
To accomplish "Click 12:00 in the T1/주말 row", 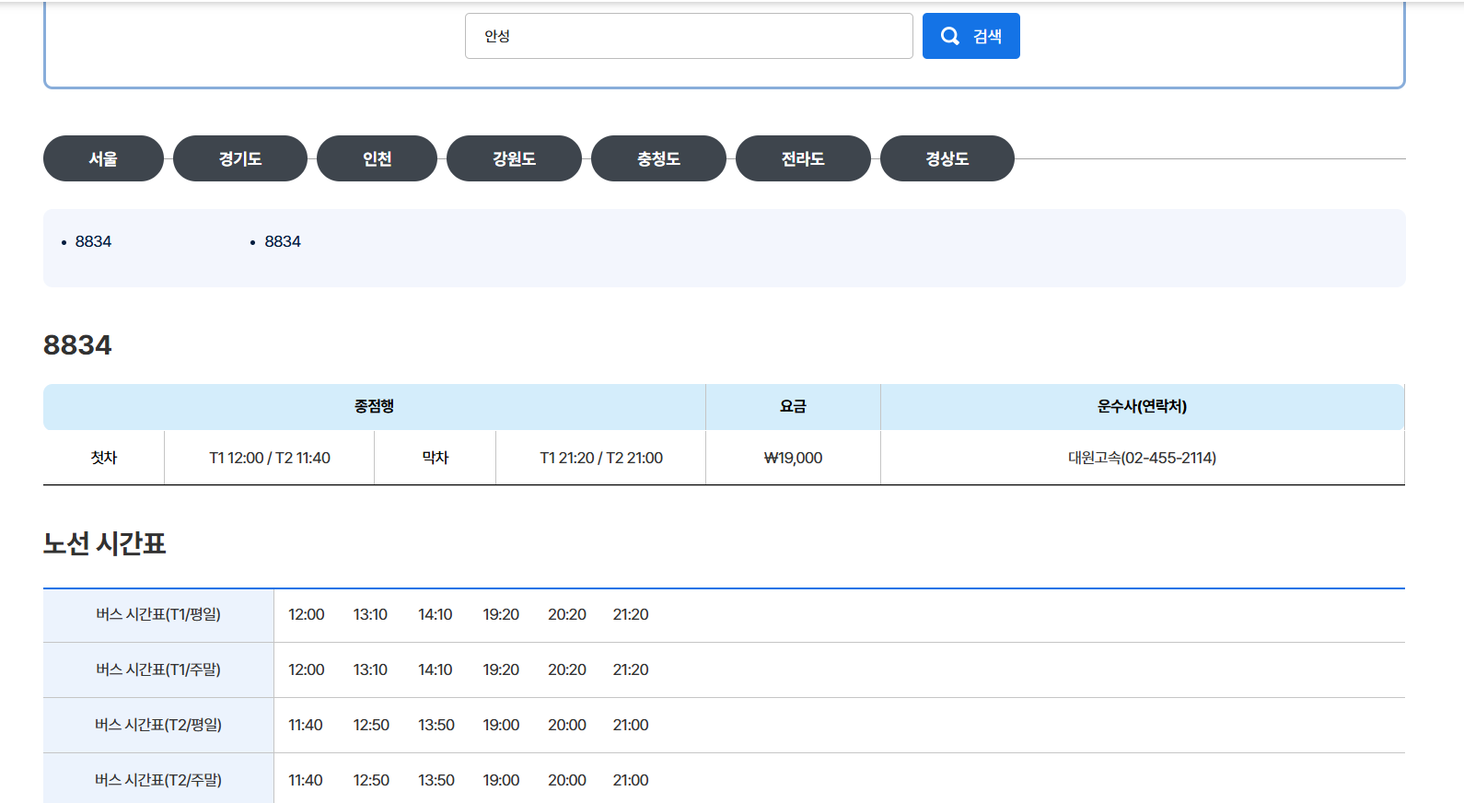I will (x=307, y=669).
